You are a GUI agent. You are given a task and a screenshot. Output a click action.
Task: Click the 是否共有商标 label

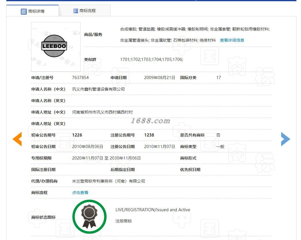coord(192,135)
